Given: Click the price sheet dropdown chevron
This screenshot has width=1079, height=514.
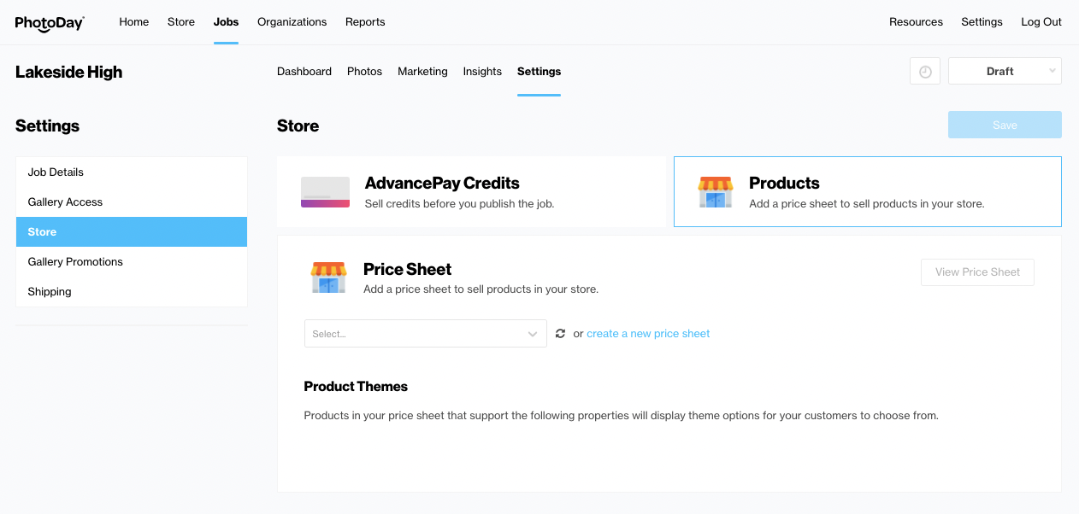Looking at the screenshot, I should point(533,334).
